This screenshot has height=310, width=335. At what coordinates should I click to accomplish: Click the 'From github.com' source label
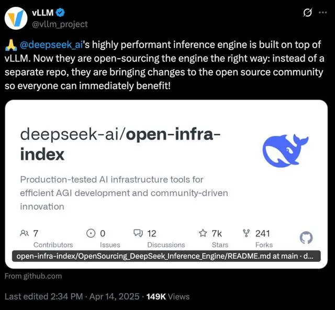33,276
